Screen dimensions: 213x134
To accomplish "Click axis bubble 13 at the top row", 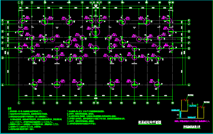I will click(82, 2).
